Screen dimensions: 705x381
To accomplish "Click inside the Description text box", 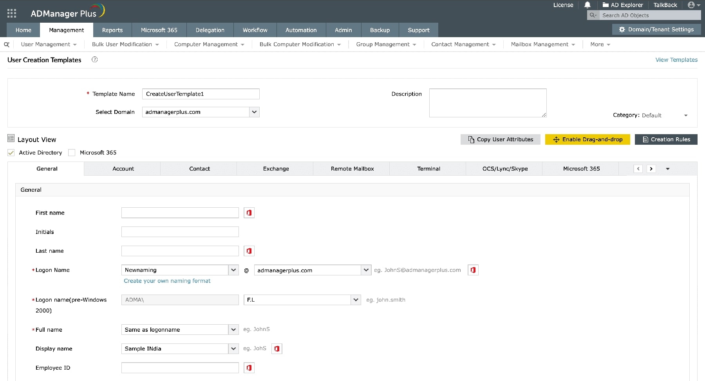I will click(x=487, y=102).
